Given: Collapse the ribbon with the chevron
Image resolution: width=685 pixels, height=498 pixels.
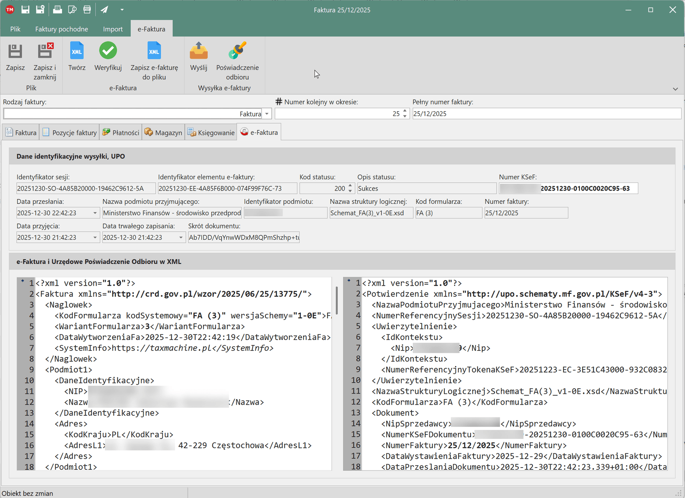Looking at the screenshot, I should tap(675, 89).
